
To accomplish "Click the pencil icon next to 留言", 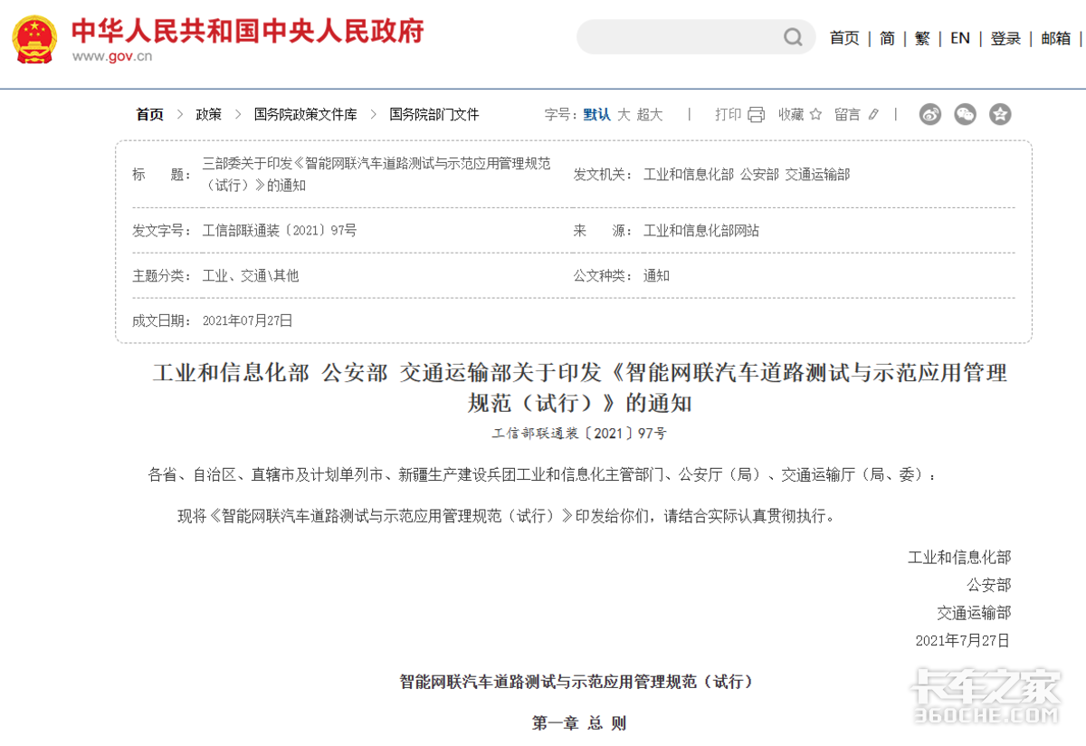I will click(x=873, y=114).
